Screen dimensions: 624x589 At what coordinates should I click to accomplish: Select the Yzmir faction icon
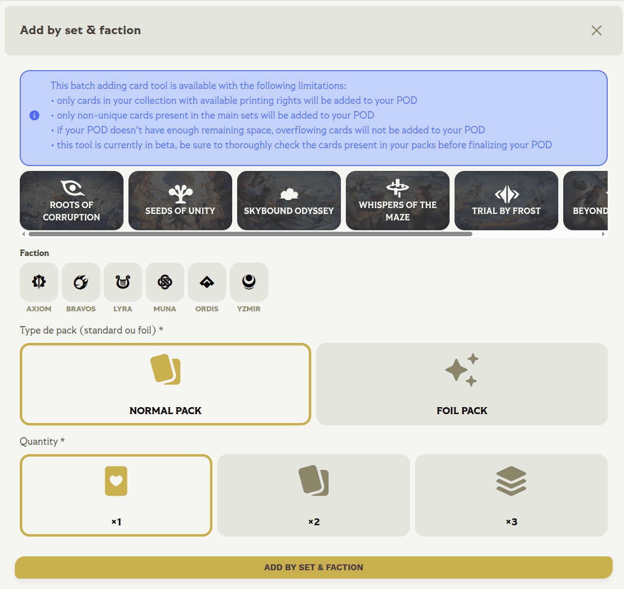point(249,282)
